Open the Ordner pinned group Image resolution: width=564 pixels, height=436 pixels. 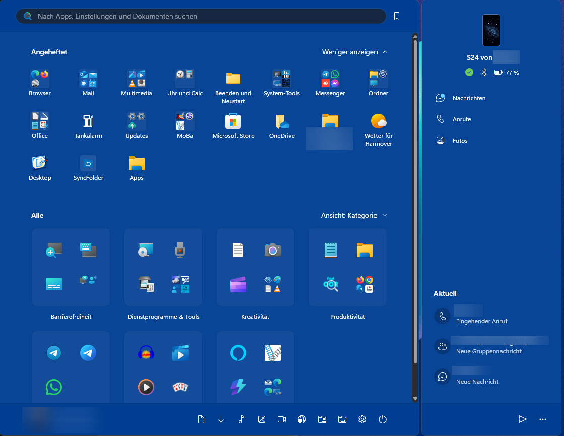pos(379,83)
